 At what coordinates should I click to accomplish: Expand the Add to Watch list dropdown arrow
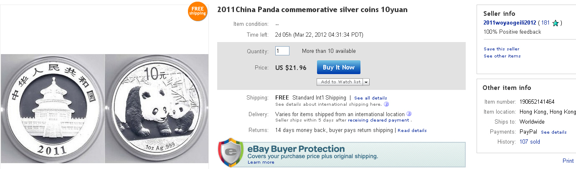coord(366,82)
